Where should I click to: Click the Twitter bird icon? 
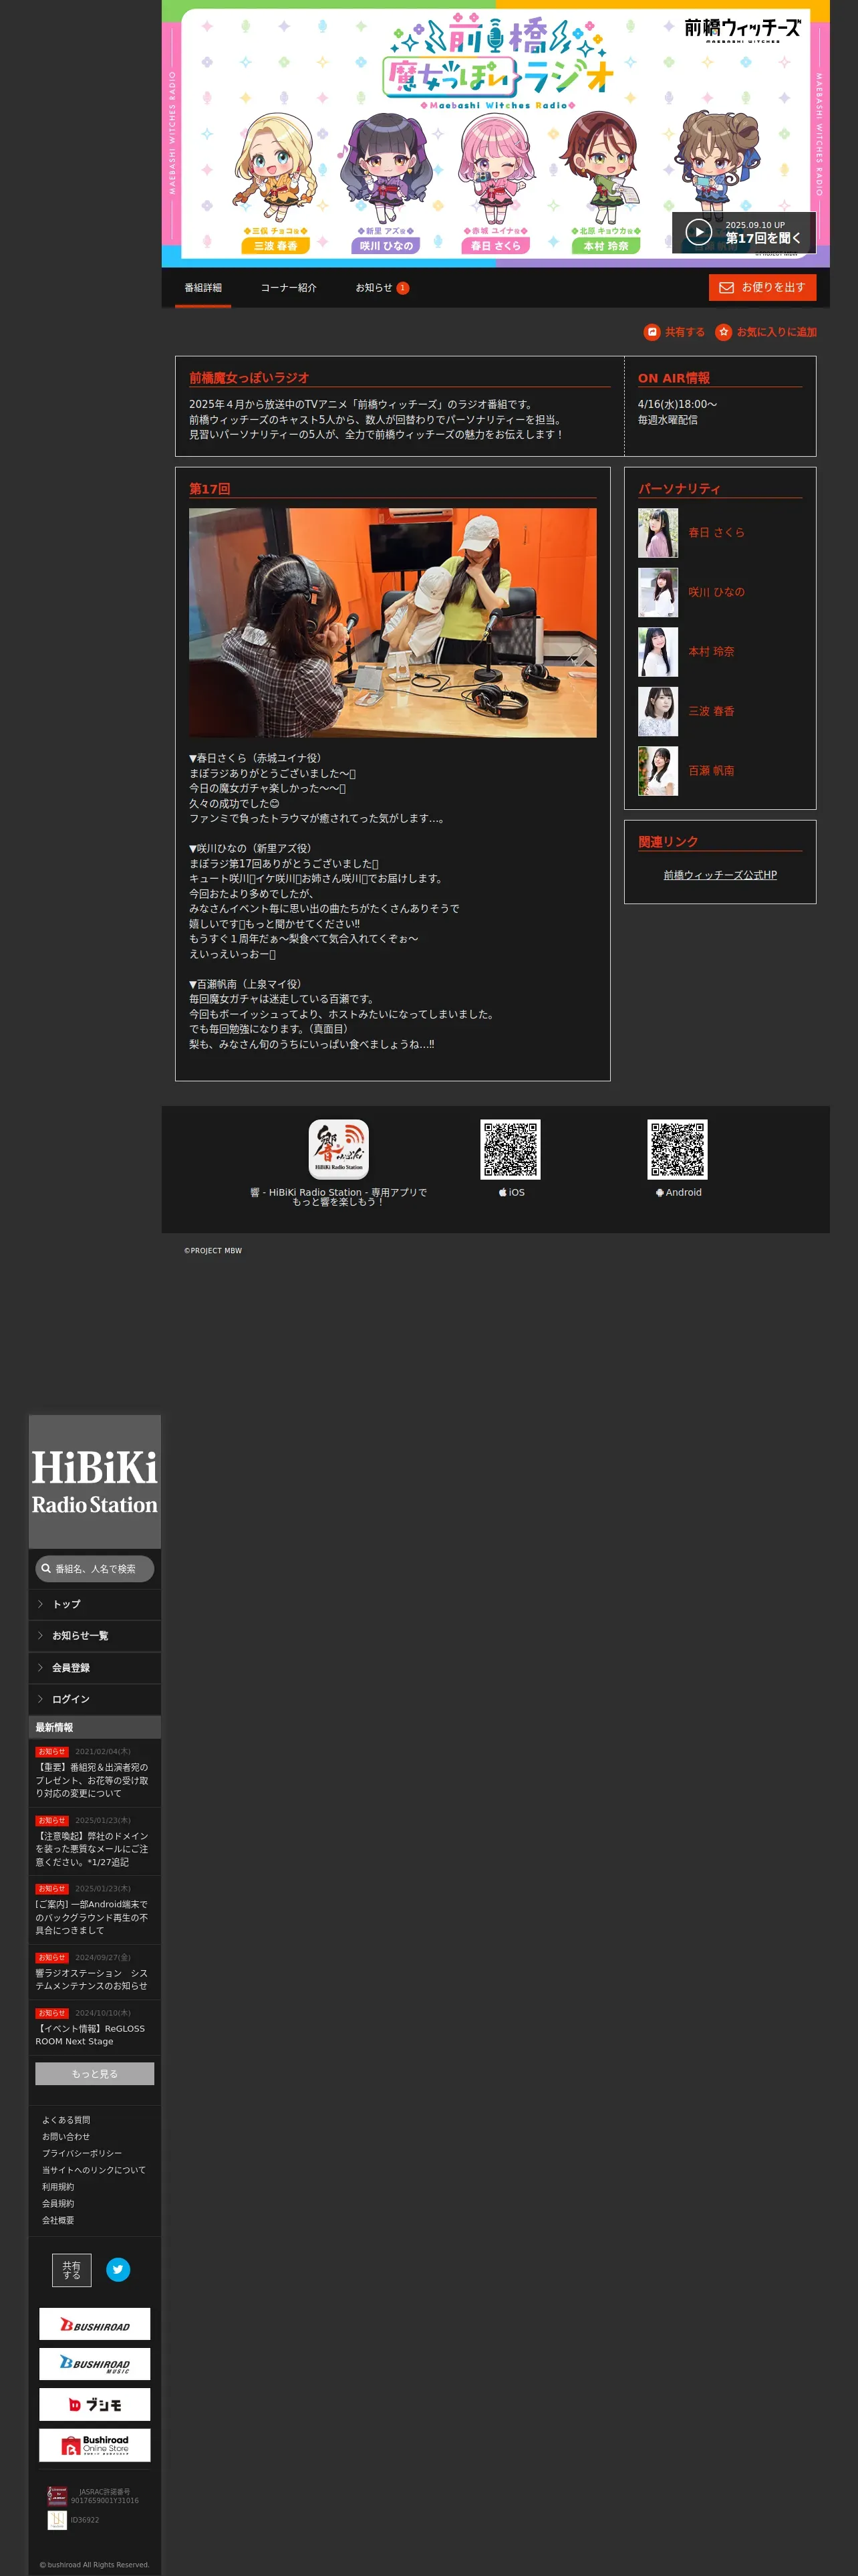(118, 2270)
